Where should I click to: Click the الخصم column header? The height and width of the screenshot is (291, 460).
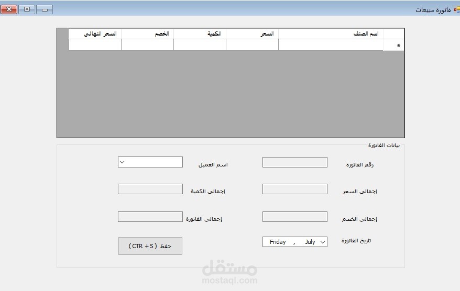[147, 33]
